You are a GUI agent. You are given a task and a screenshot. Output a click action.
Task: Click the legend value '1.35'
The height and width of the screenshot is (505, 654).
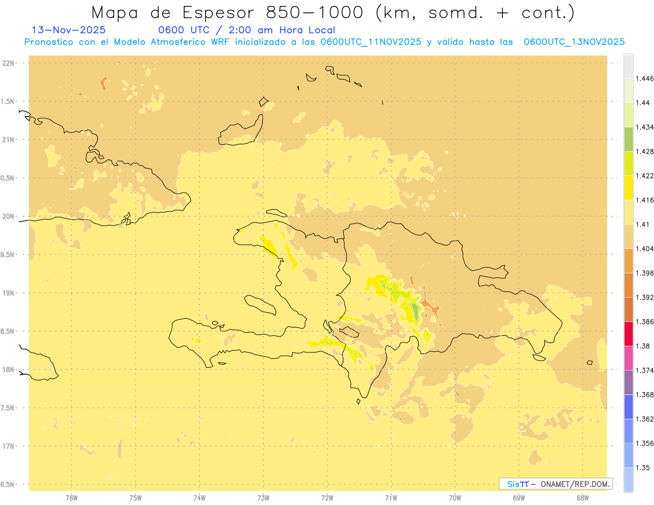coord(643,467)
